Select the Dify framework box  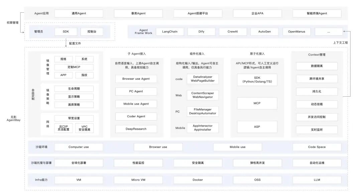[201, 31]
